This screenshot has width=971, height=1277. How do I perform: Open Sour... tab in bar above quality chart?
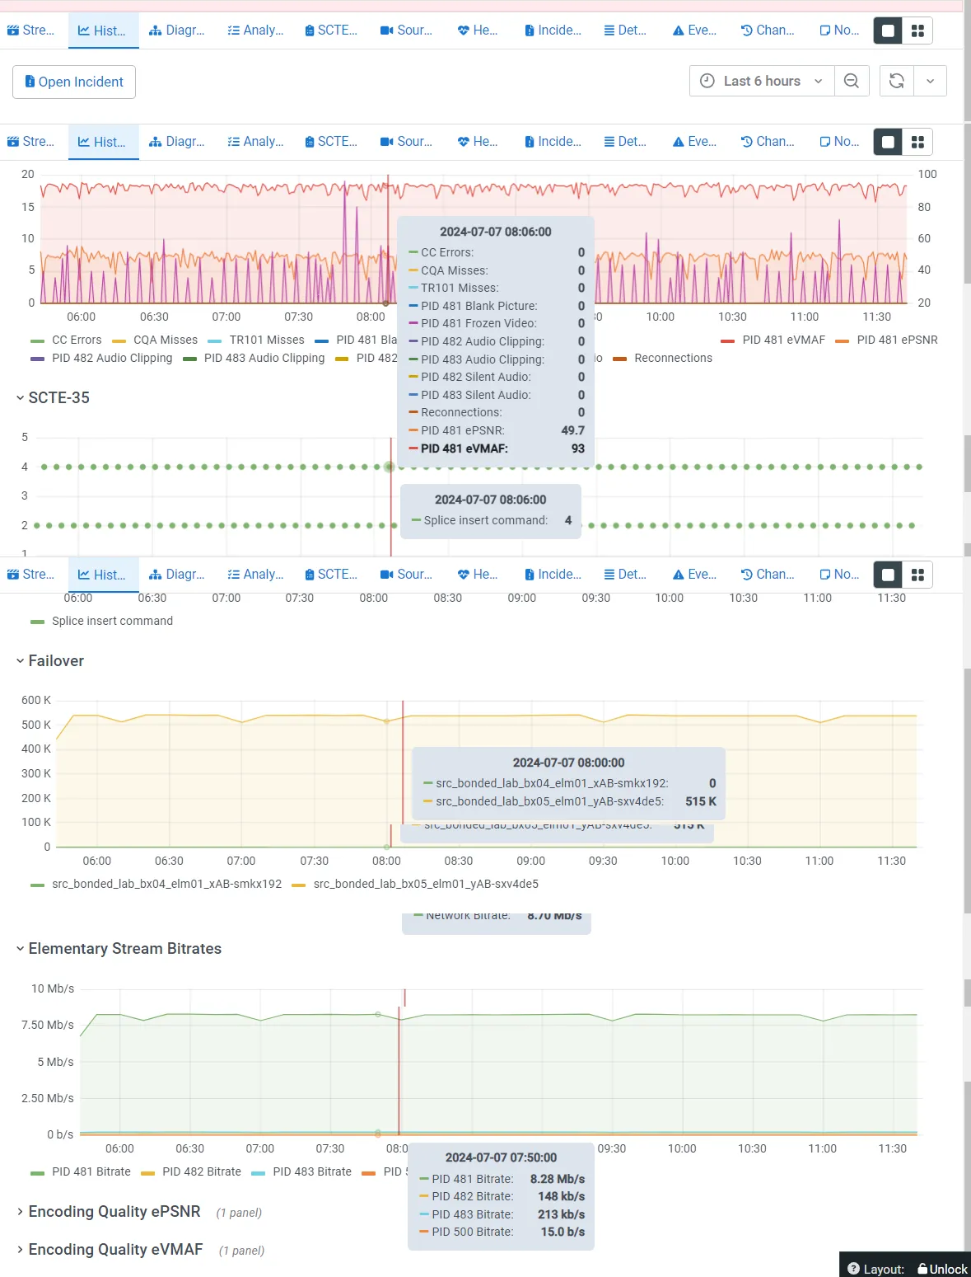[x=406, y=142]
